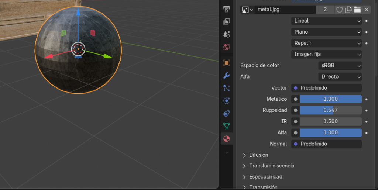Open the Modifiers wrench tab
378x190 pixels.
(227, 76)
